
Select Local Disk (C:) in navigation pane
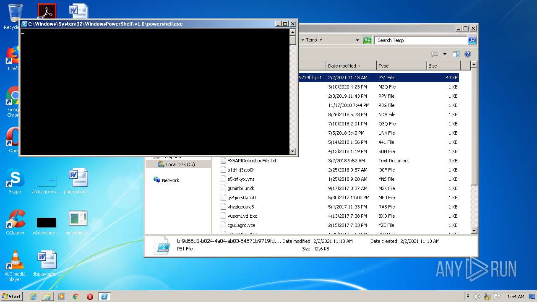pos(180,164)
